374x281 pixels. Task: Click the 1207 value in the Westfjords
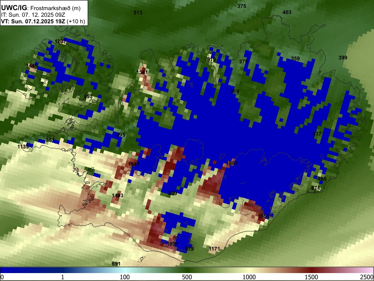[x=61, y=41]
